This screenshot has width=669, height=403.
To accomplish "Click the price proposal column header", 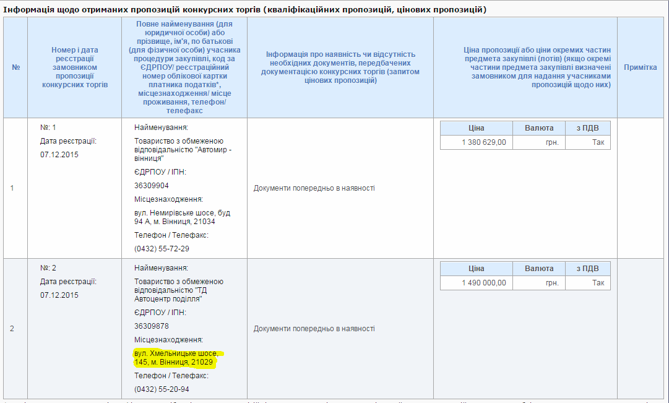I will [x=525, y=67].
